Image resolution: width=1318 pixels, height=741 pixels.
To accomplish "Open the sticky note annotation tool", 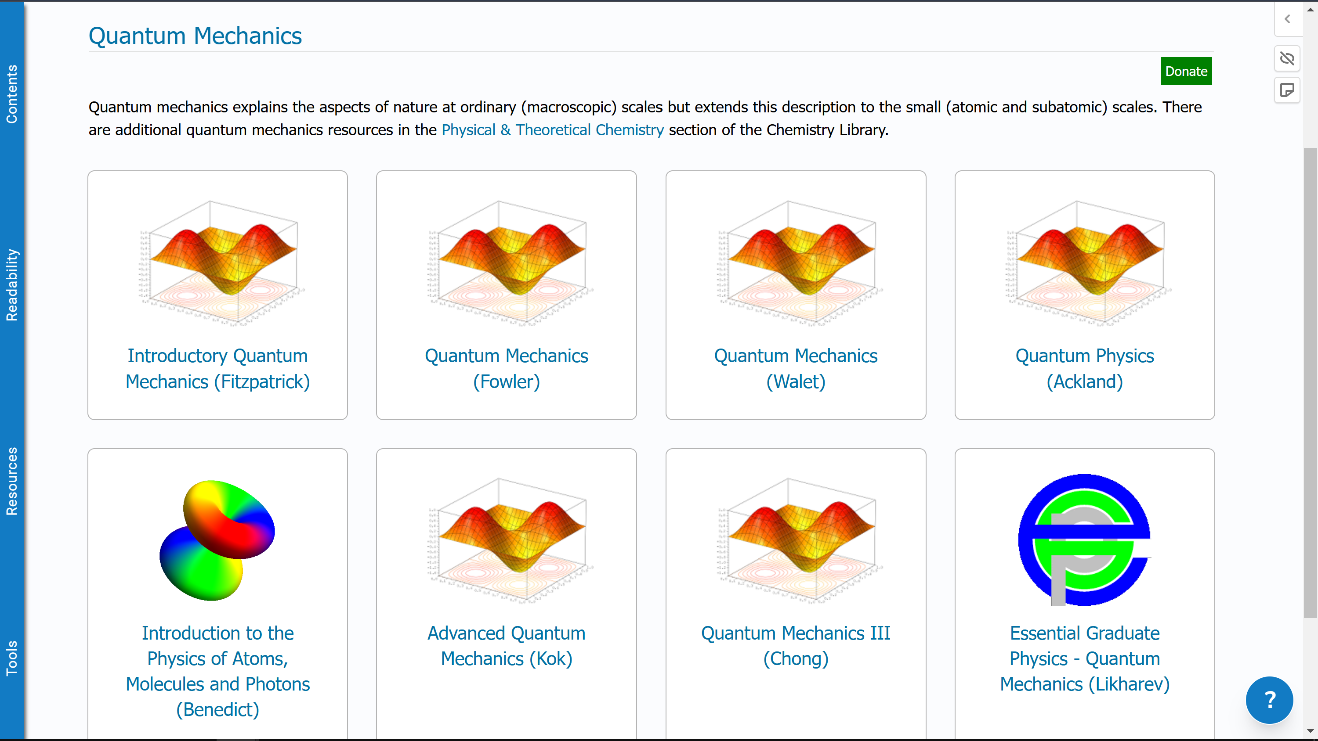I will (x=1287, y=90).
